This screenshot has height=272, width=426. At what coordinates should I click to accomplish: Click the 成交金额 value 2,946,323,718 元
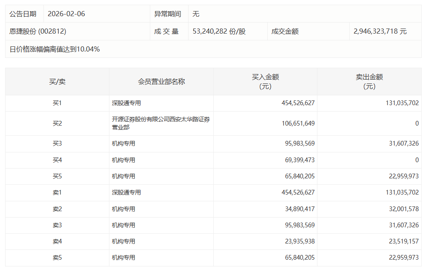click(x=380, y=31)
